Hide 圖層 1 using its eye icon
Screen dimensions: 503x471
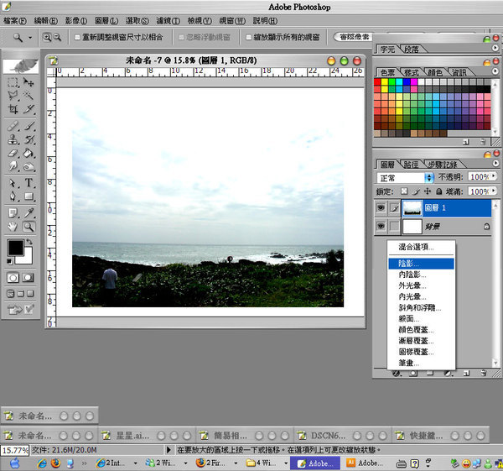point(381,207)
